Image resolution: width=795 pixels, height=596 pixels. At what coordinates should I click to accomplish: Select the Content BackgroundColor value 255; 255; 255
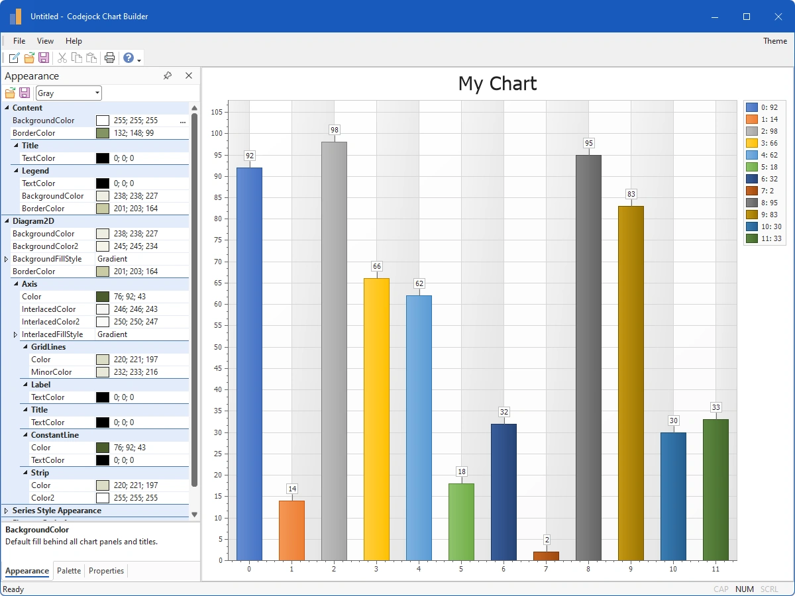point(136,121)
